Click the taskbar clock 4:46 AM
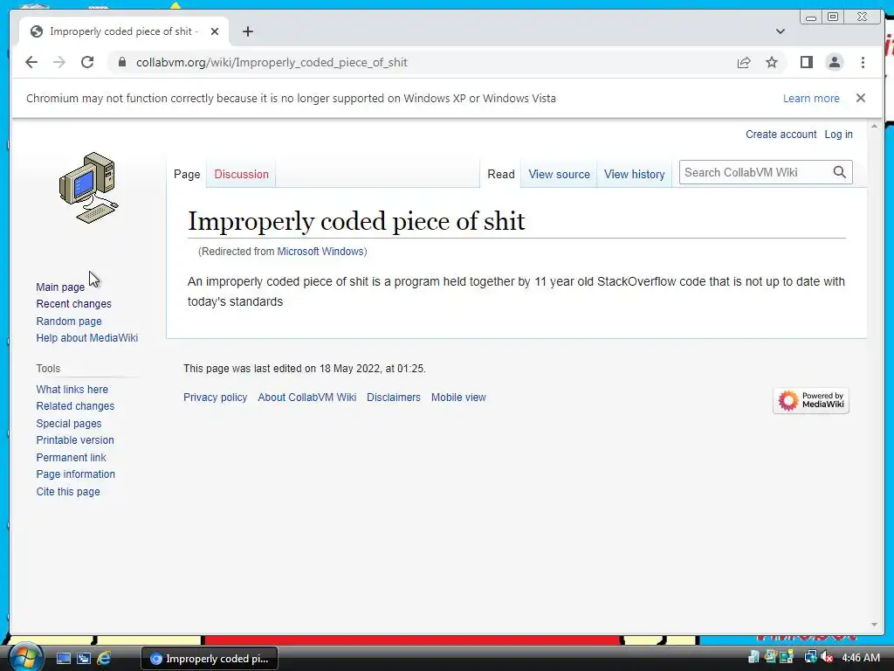894x671 pixels. (860, 658)
